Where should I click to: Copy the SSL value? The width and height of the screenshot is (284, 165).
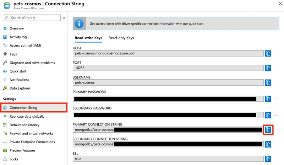[x=268, y=159]
